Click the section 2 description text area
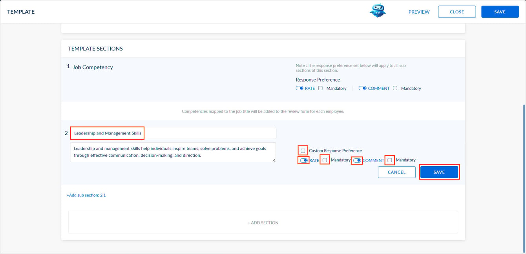The image size is (526, 254). click(173, 152)
